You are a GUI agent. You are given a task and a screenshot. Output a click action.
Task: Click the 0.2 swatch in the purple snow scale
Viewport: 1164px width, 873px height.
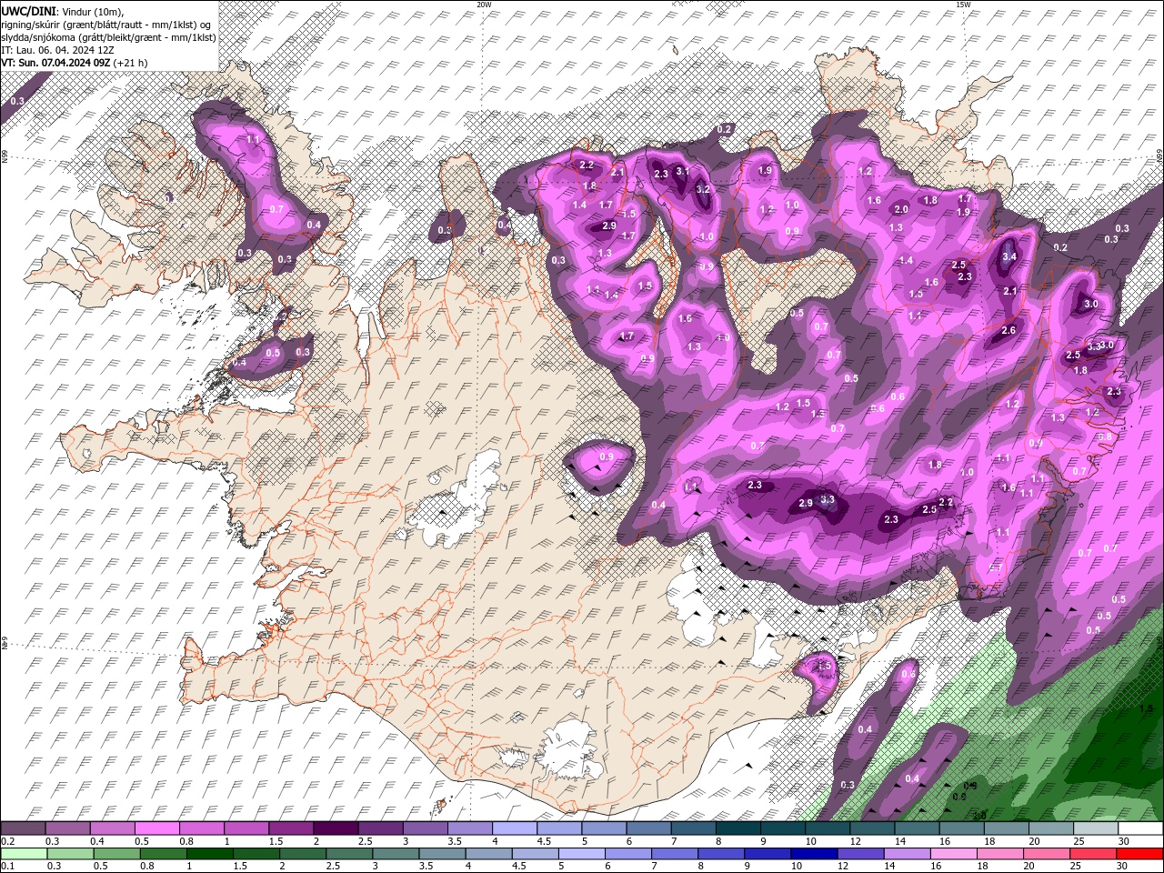pos(23,828)
